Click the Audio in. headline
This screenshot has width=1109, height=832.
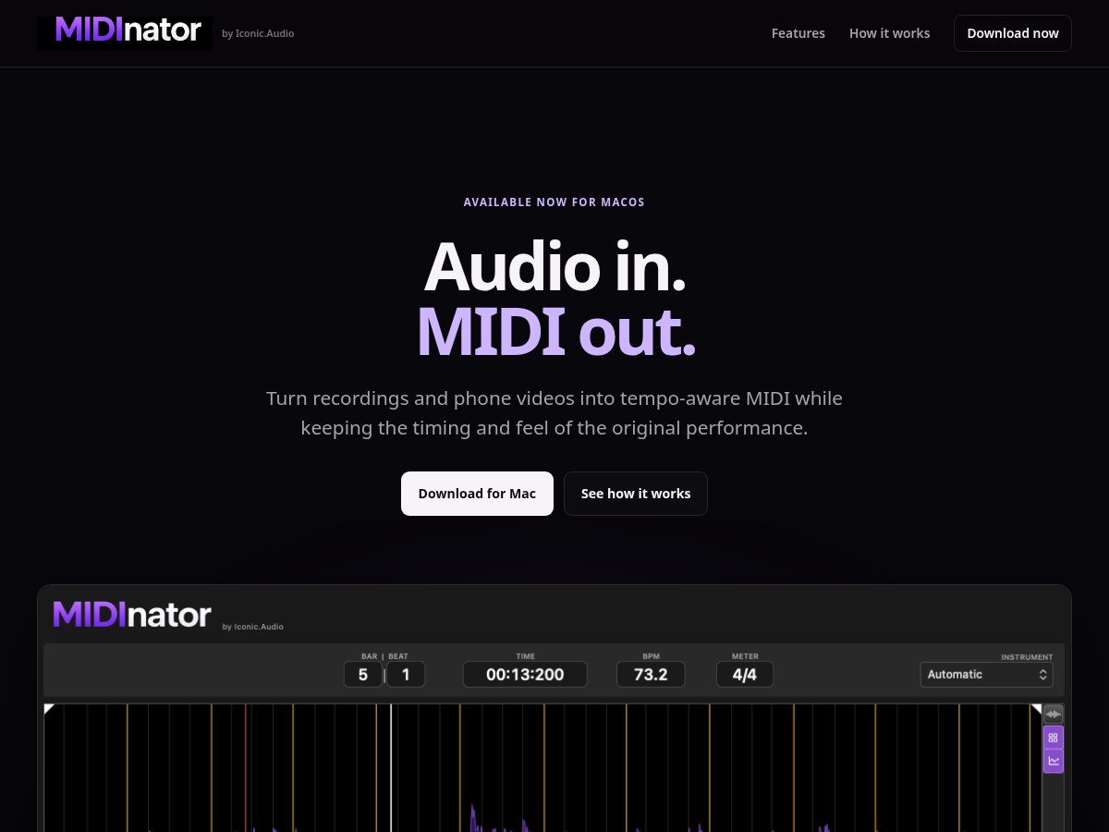pos(554,267)
